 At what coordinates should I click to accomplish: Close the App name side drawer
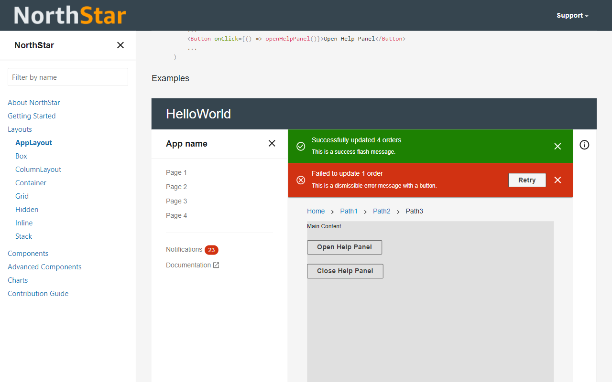(272, 143)
